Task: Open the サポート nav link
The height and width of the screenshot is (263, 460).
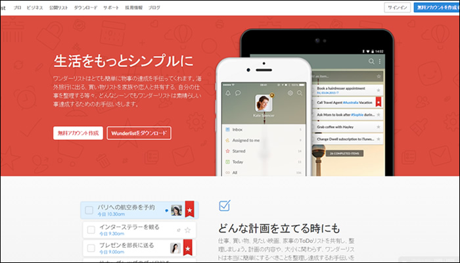Action: [x=111, y=8]
